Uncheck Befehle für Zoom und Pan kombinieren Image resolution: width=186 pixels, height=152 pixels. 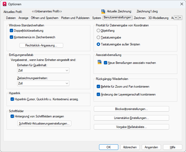click(x=99, y=86)
